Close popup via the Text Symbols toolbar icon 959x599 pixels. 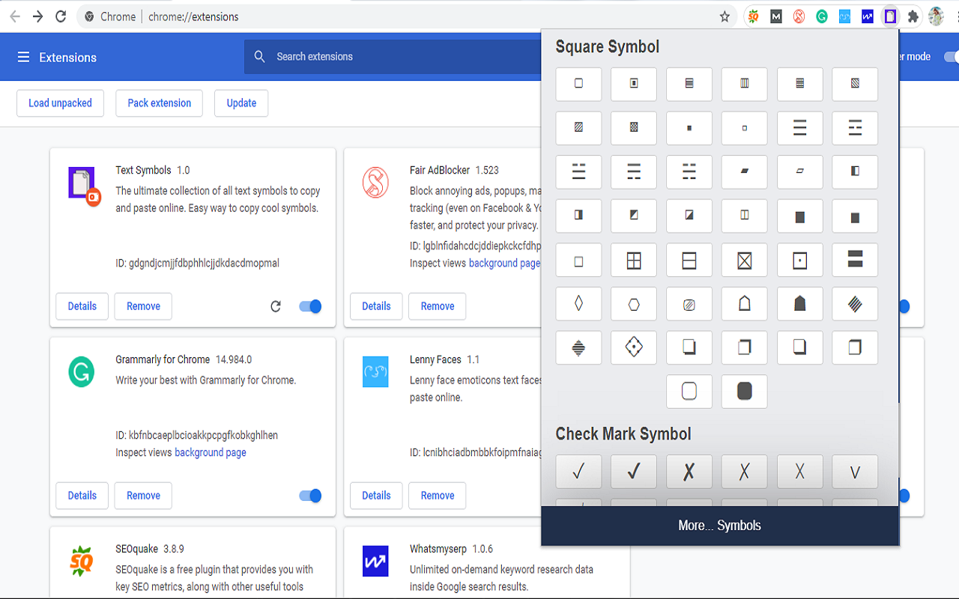890,16
